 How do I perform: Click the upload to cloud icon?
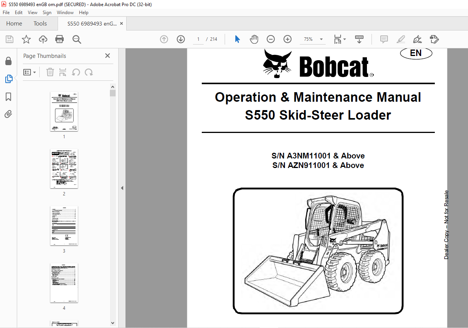[x=43, y=39]
